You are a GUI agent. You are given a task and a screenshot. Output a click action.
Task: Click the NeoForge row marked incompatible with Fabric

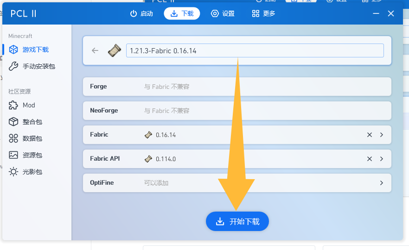click(237, 111)
